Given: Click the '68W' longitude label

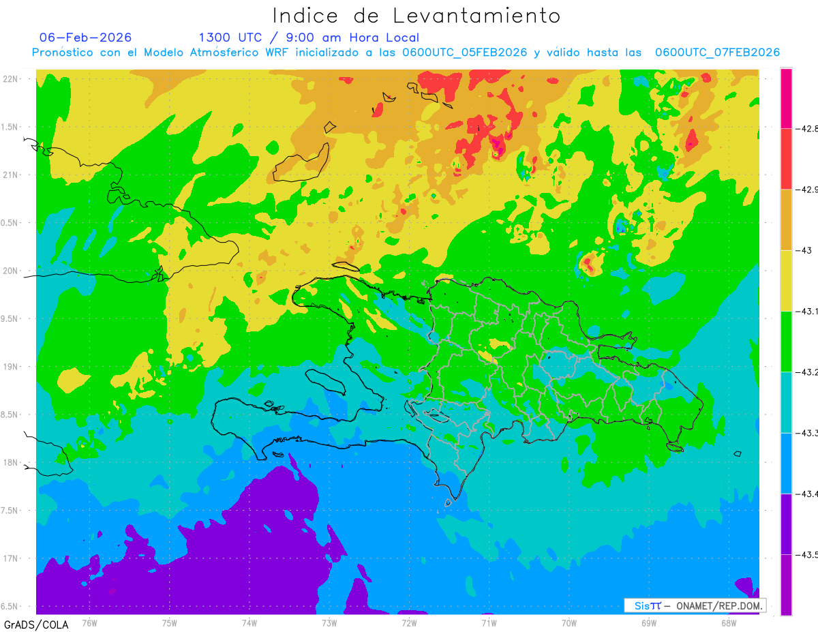Looking at the screenshot, I should click(729, 622).
